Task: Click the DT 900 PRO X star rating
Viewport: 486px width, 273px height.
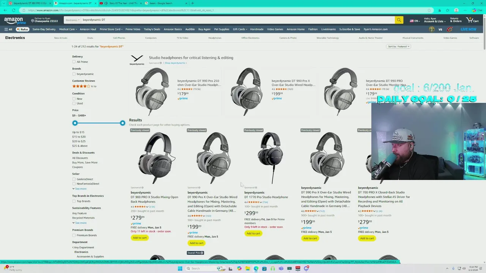Action: tap(140, 207)
